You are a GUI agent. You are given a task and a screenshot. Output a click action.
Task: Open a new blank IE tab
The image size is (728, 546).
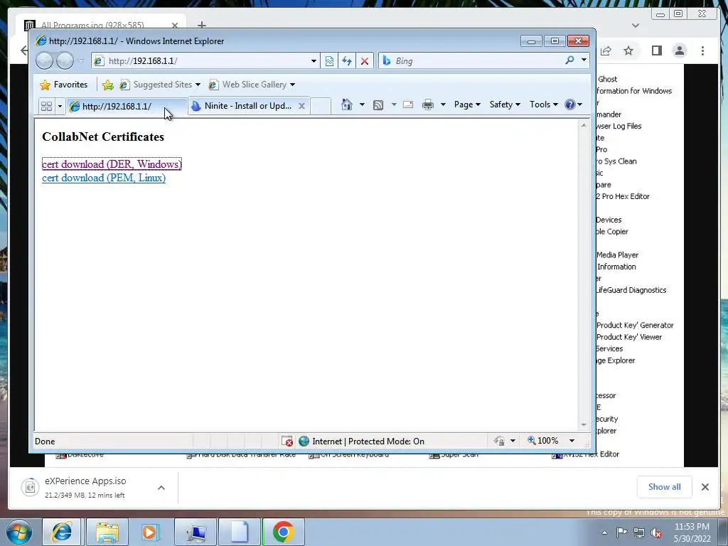tap(321, 106)
